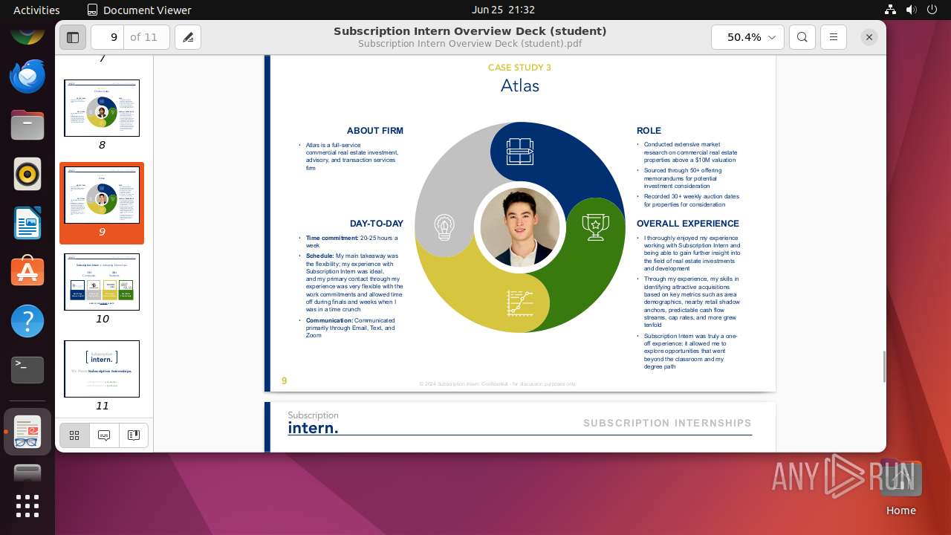The width and height of the screenshot is (951, 535).
Task: Open the hamburger menu button
Action: click(x=834, y=37)
